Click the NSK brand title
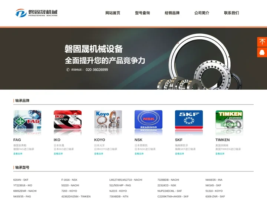This screenshot has width=267, height=200. point(138,140)
